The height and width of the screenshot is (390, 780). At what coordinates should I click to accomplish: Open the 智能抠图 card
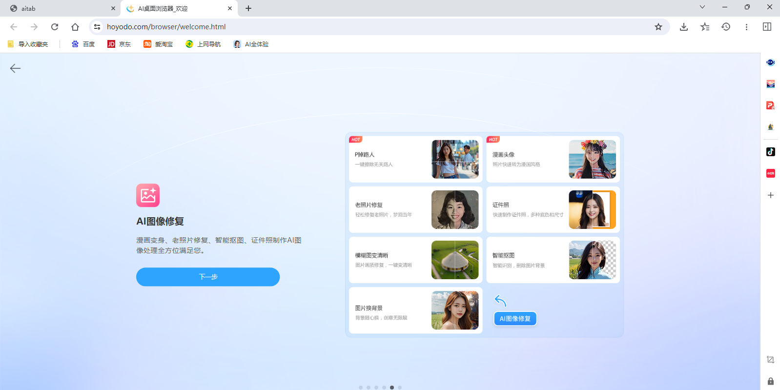click(x=553, y=260)
